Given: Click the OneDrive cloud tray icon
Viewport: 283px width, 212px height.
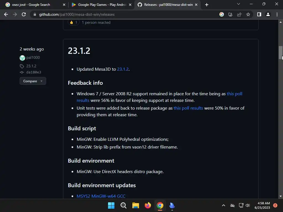Looking at the screenshot, I should 232,205.
